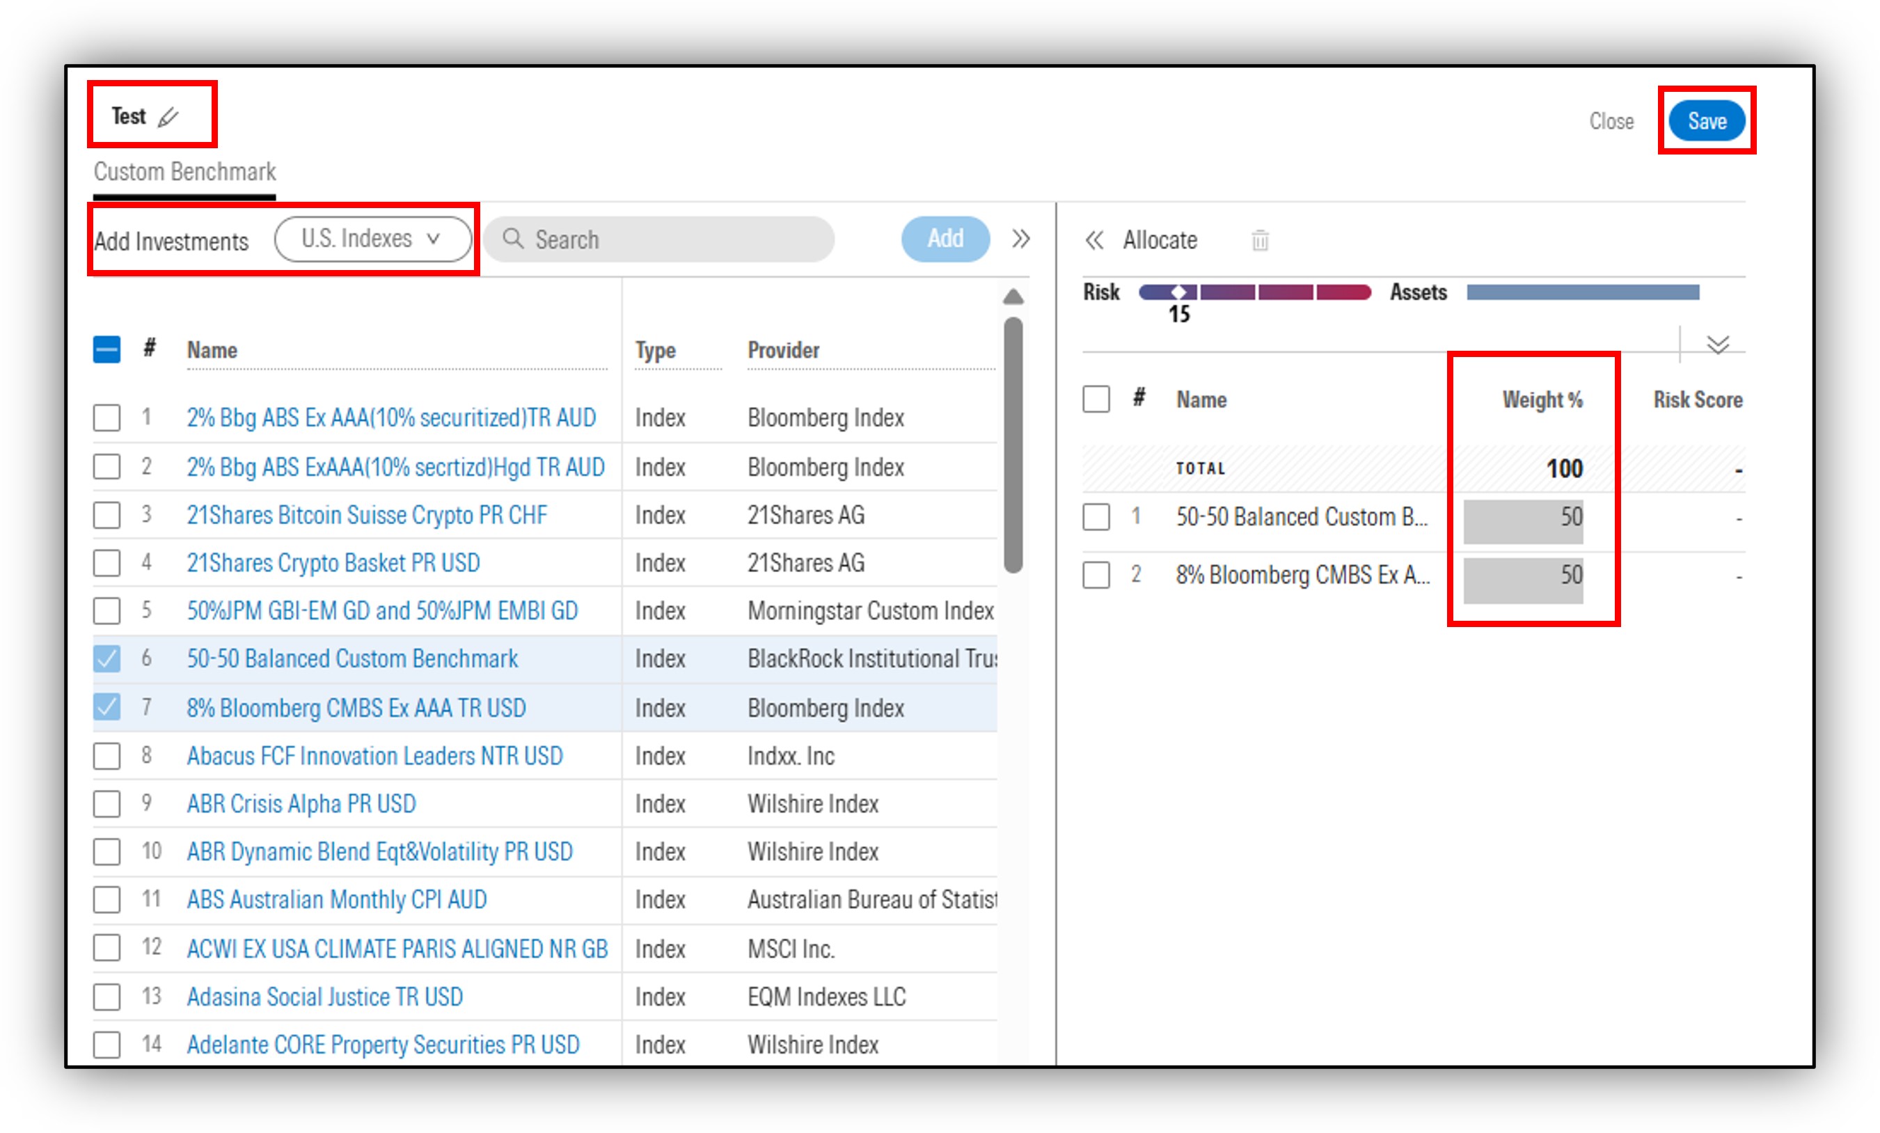This screenshot has height=1133, width=1880.
Task: Check the box for 21Shares Crypto Basket PR USD
Action: pos(106,563)
